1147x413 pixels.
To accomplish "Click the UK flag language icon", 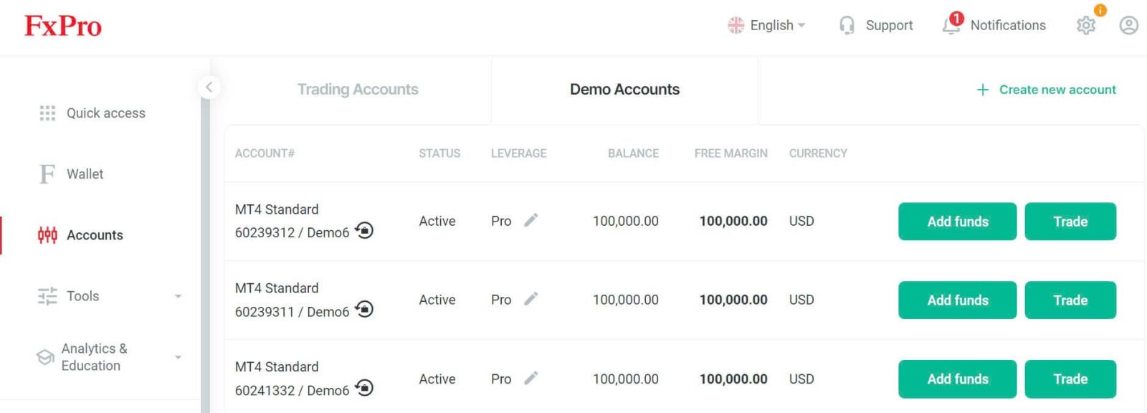I will [736, 25].
